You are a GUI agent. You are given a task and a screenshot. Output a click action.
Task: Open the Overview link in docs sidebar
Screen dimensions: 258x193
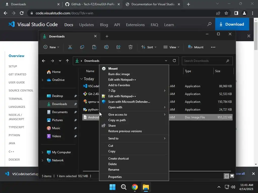[16, 56]
